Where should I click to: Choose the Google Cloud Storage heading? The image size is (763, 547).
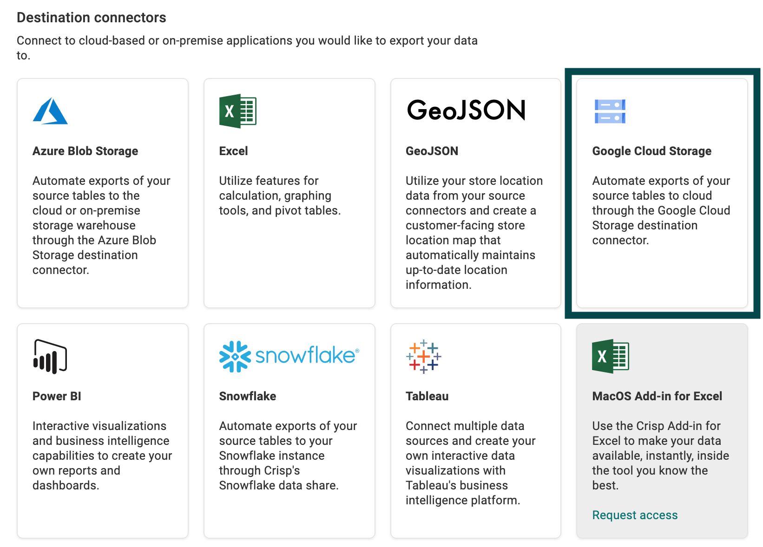651,151
